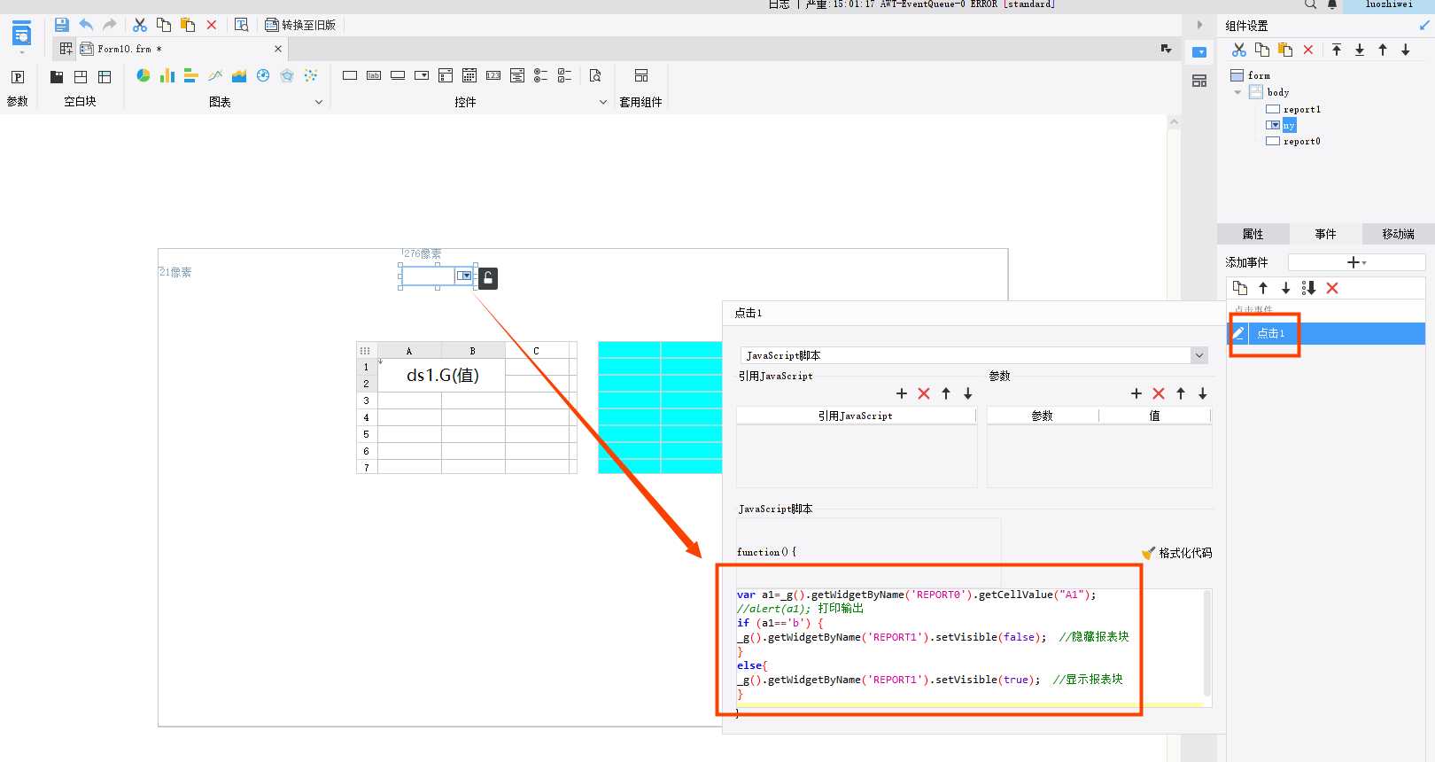
Task: Collapse right panel with gray arrow
Action: 1200,25
